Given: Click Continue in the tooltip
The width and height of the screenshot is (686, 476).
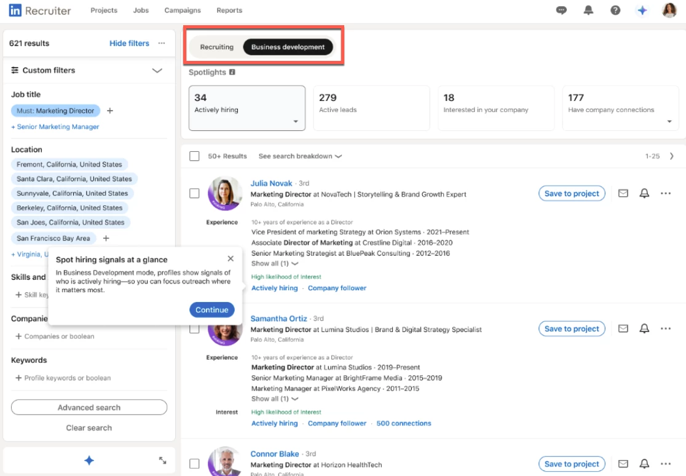Looking at the screenshot, I should point(211,309).
